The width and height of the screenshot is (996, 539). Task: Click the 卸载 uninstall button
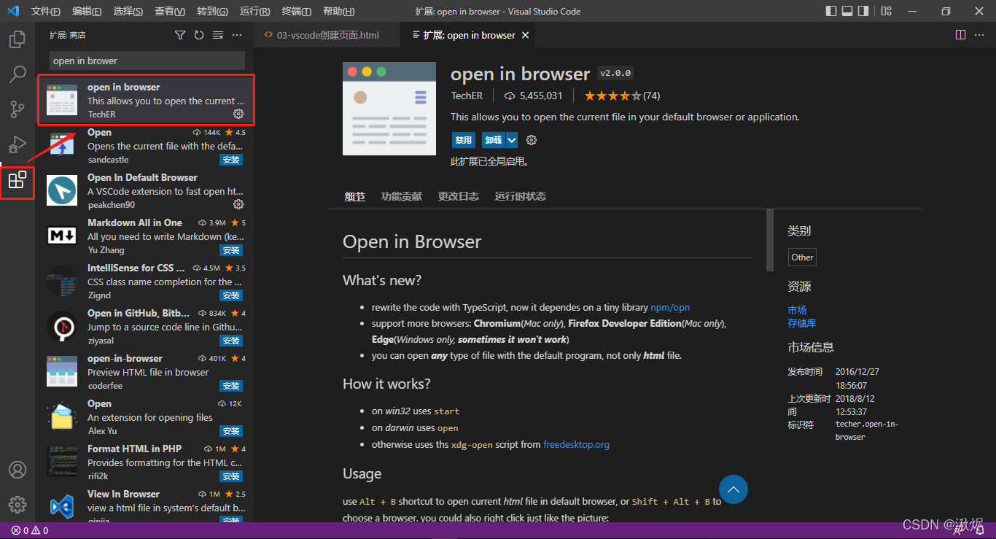(494, 140)
